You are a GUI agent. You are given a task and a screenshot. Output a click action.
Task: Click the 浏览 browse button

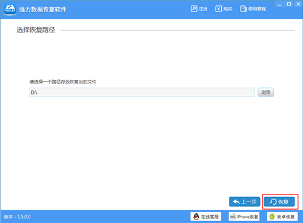coord(265,92)
